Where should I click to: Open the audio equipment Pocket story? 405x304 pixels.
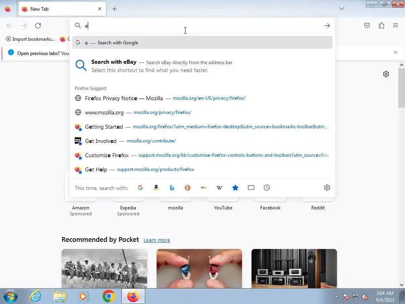tap(294, 269)
